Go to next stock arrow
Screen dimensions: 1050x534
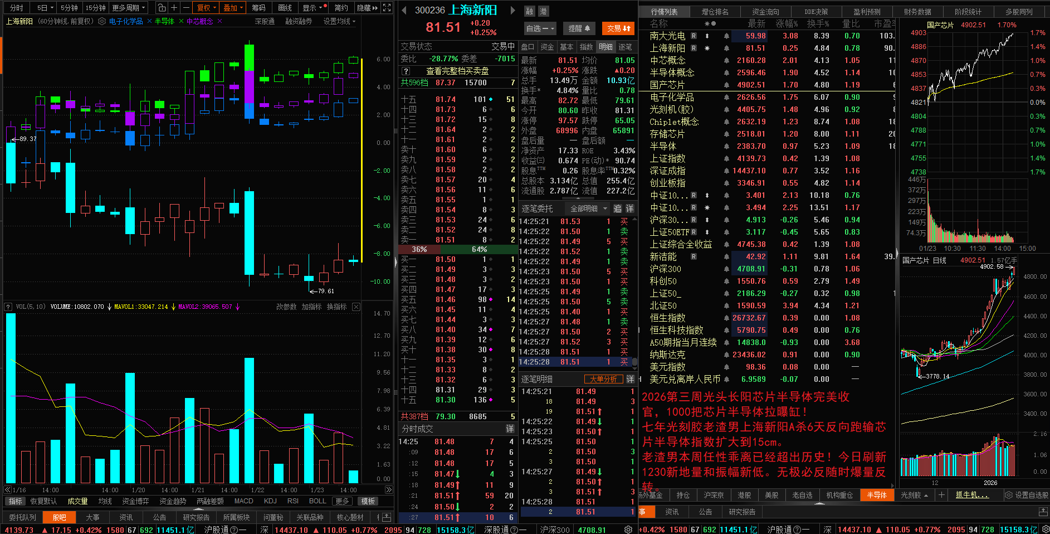click(513, 10)
